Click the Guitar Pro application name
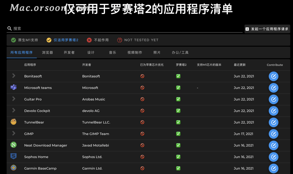The image size is (293, 174). (33, 99)
